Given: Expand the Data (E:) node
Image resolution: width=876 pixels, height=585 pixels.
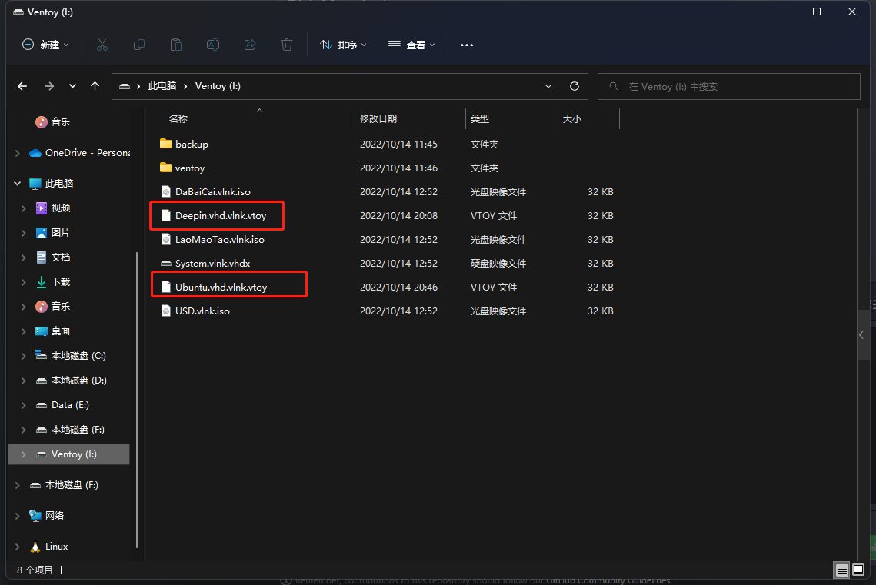Looking at the screenshot, I should pos(24,404).
